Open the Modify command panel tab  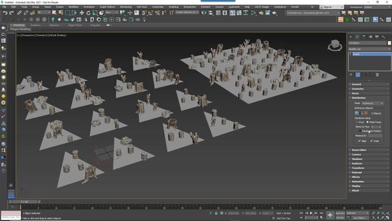point(357,37)
